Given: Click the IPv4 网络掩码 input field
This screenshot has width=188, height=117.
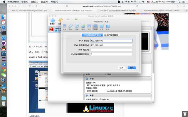Looking at the screenshot, I should click(x=111, y=45).
